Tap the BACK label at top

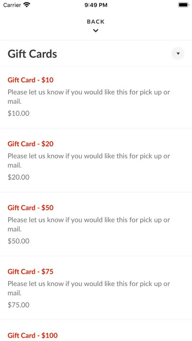pos(96,22)
